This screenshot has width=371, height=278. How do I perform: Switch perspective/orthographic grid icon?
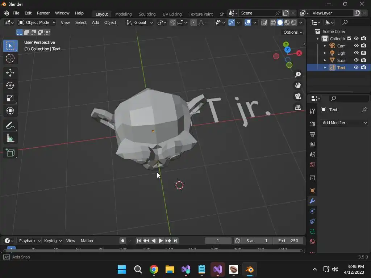298,107
